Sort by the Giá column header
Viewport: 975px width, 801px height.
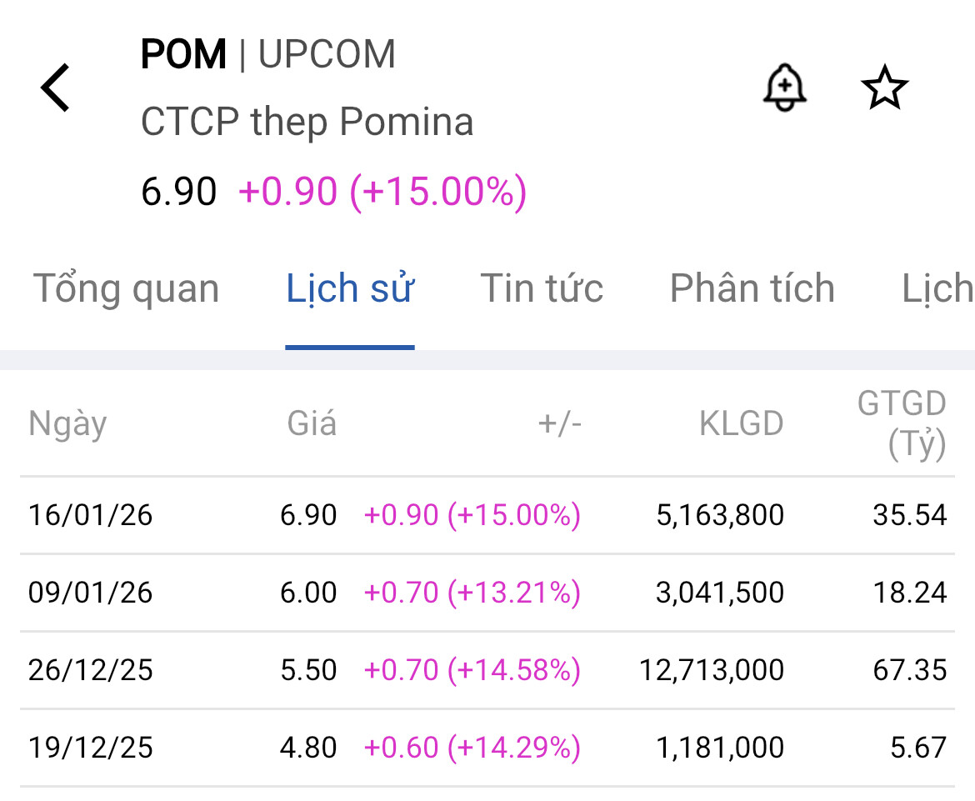click(312, 423)
